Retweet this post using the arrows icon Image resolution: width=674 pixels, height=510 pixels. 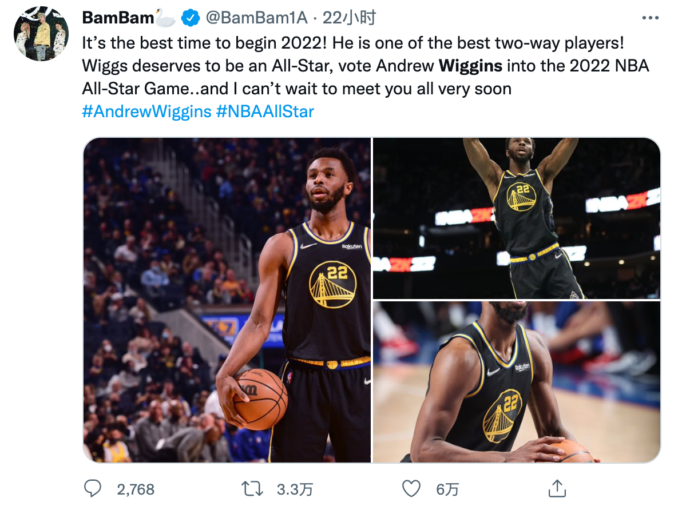pos(252,488)
